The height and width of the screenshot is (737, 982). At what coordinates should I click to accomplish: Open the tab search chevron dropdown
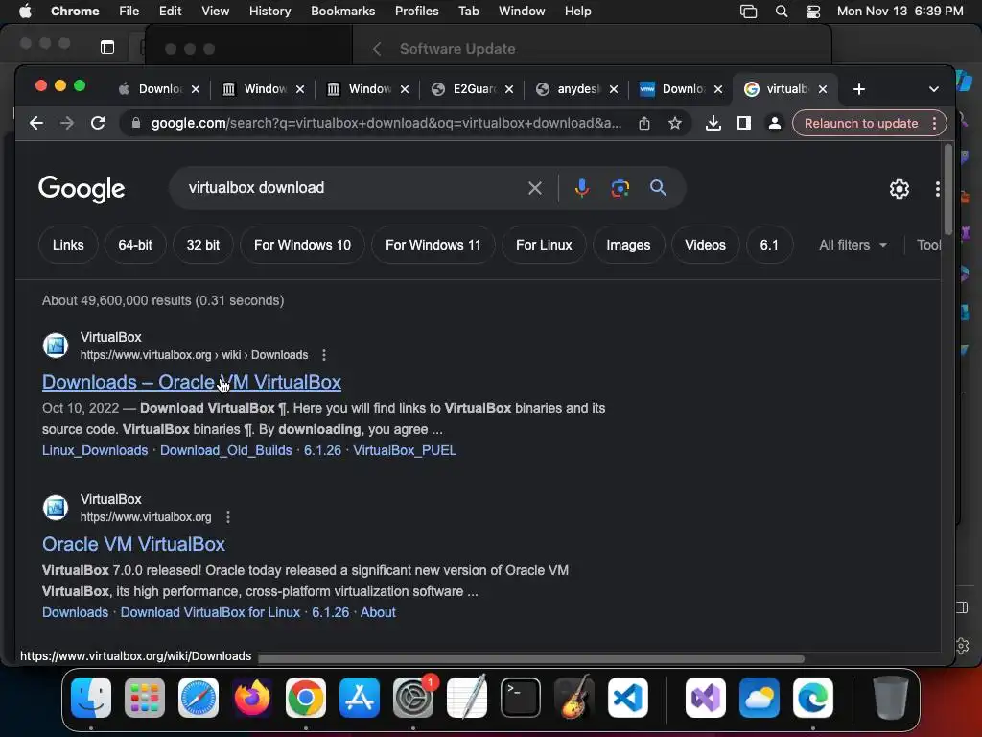coord(933,89)
